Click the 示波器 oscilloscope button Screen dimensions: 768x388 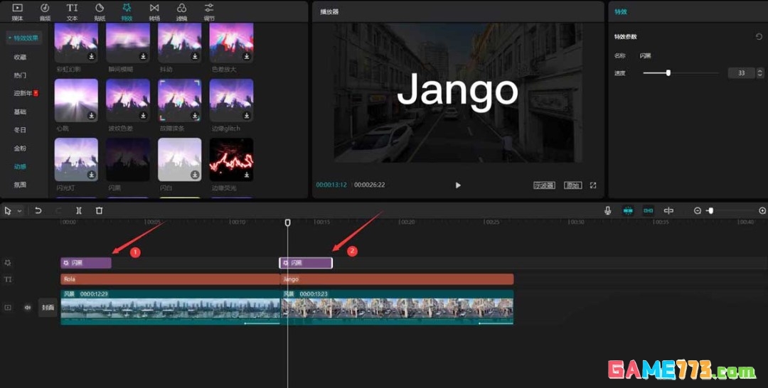tap(544, 185)
